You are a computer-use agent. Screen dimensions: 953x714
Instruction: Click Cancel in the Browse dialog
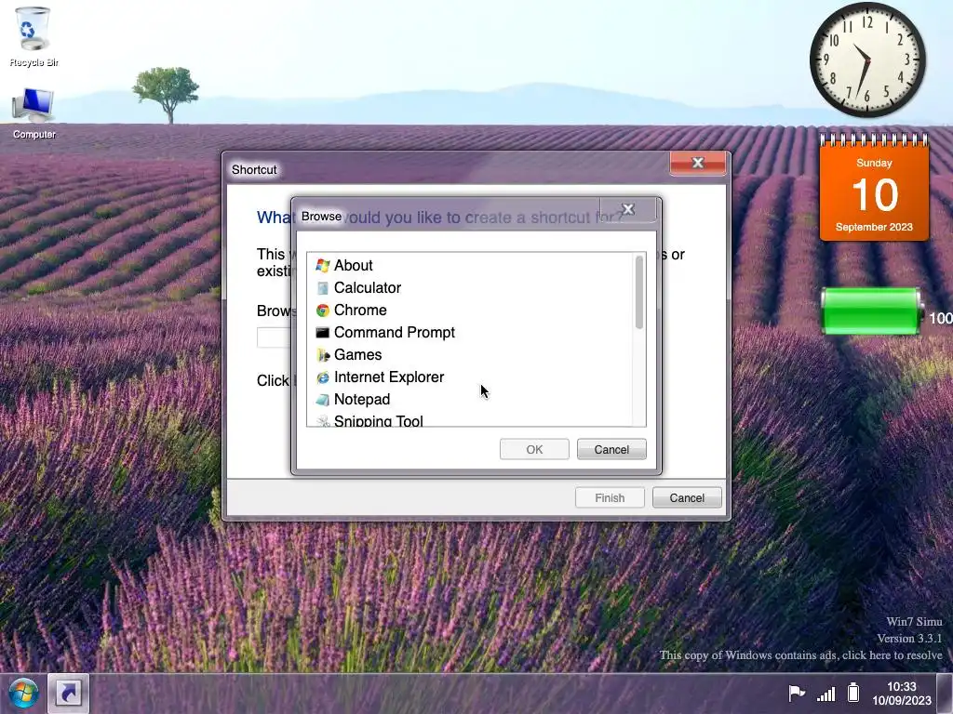(x=611, y=449)
